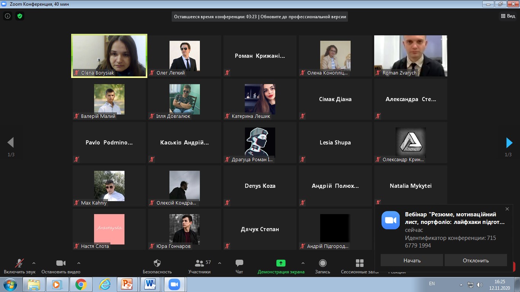The image size is (520, 292).
Task: Click the upgrade to professional version link
Action: pyautogui.click(x=304, y=17)
